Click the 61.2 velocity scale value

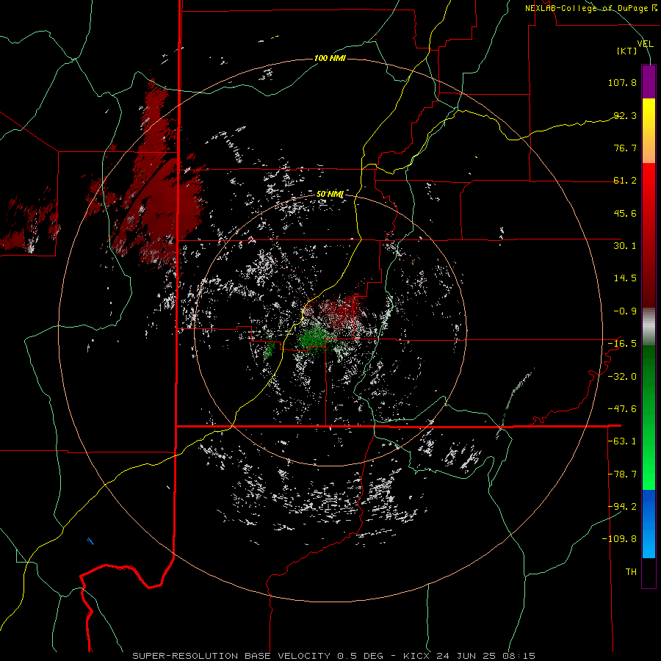click(625, 181)
